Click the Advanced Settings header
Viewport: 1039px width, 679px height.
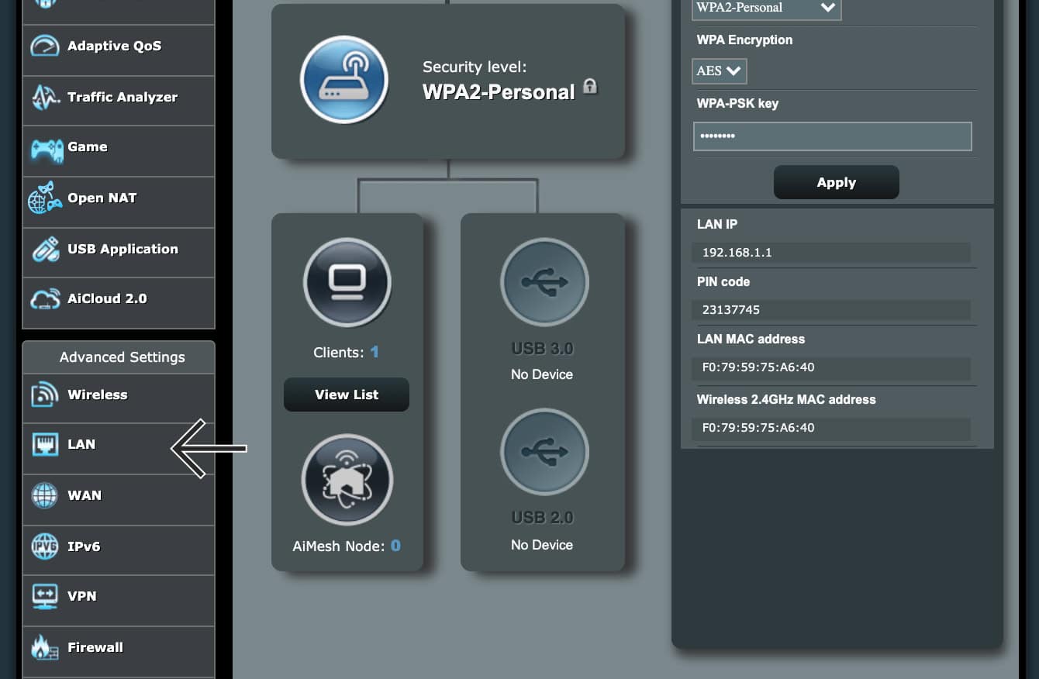coord(119,357)
